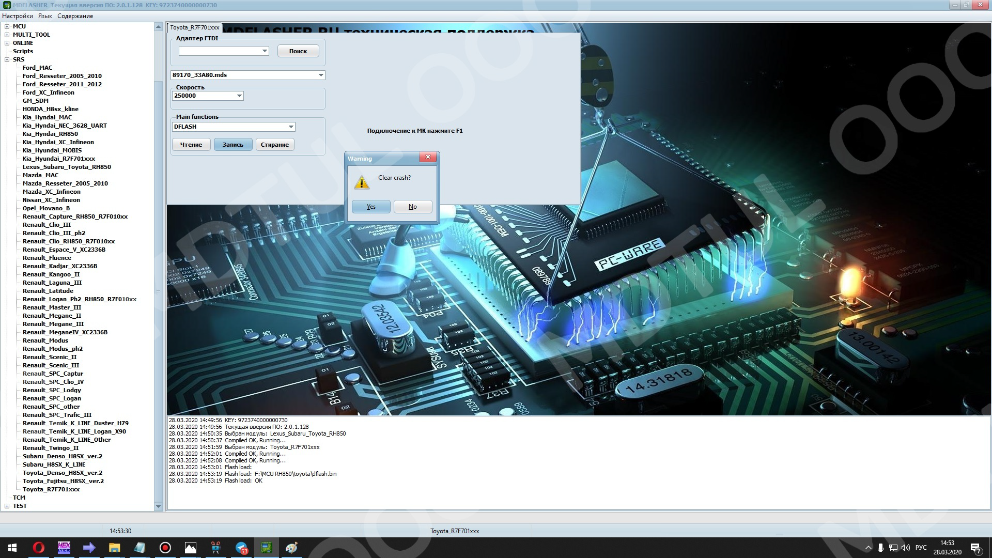The image size is (992, 558).
Task: Click the Запись button
Action: coord(233,145)
